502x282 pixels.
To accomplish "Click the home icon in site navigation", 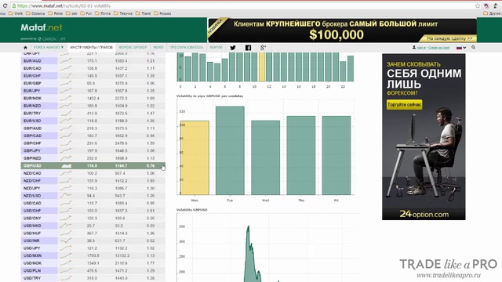I will click(x=25, y=48).
